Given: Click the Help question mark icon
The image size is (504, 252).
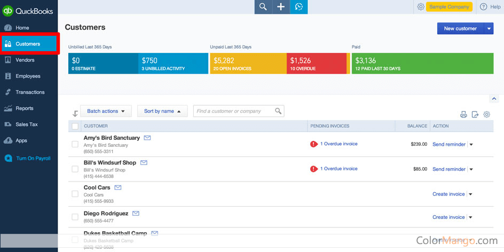Looking at the screenshot, I should 483,7.
